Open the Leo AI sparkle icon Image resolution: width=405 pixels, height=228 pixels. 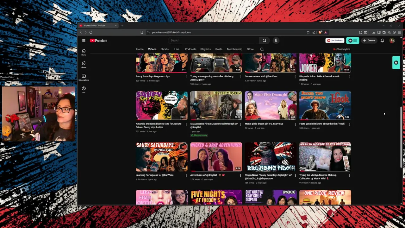point(389,32)
